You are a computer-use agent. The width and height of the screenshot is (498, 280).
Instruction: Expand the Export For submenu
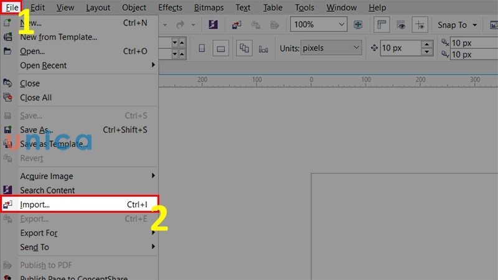80,233
